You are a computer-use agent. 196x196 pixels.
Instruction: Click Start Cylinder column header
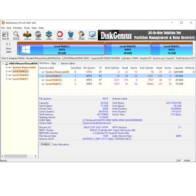pyautogui.click(x=112, y=68)
